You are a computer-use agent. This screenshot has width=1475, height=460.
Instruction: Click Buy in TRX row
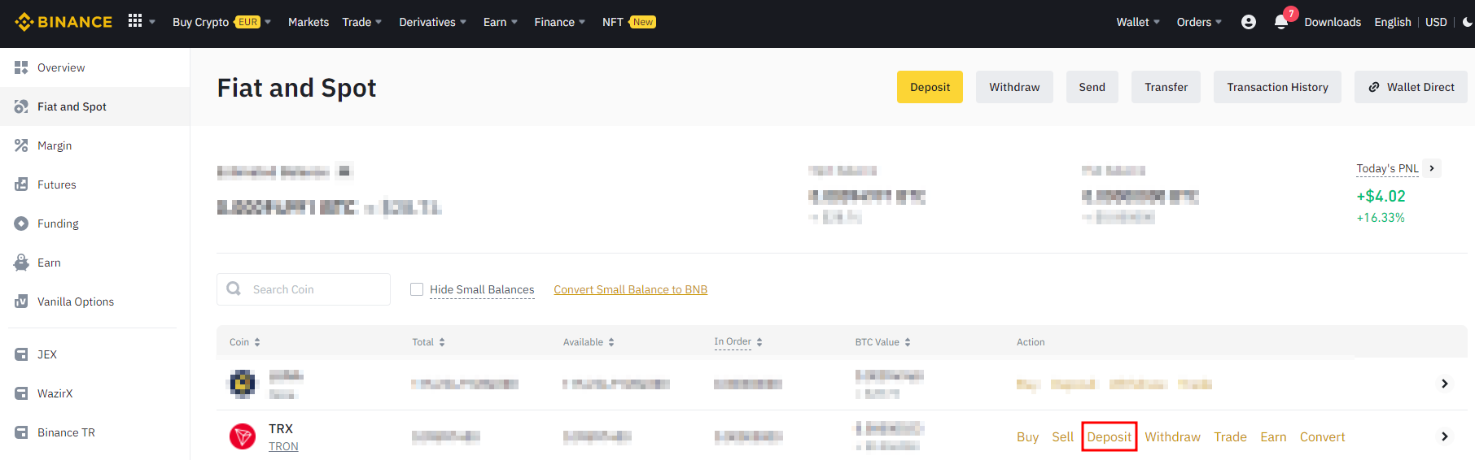coord(1027,437)
